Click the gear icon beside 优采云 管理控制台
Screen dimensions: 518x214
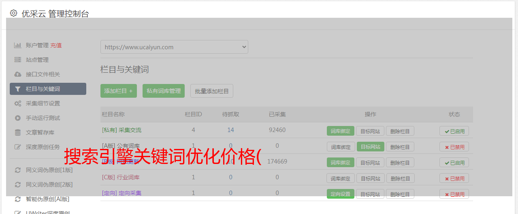point(14,13)
